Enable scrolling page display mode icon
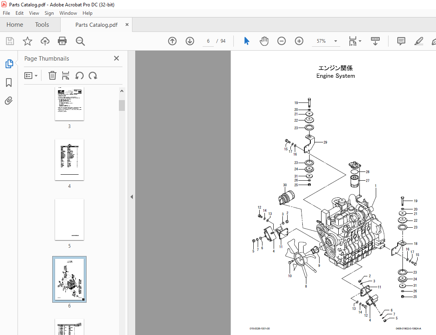The image size is (436, 335). [x=375, y=41]
